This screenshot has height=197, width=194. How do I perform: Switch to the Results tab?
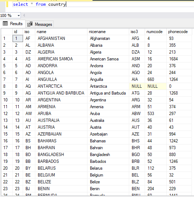pyautogui.click(x=13, y=24)
